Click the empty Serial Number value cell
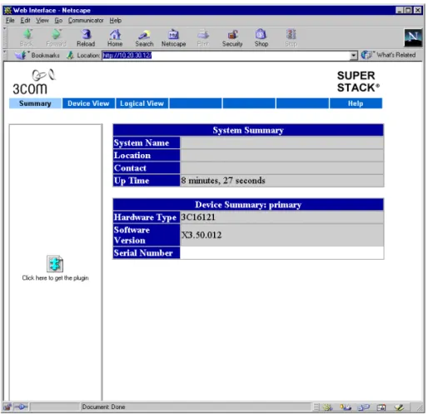Image resolution: width=428 pixels, height=414 pixels. point(281,253)
